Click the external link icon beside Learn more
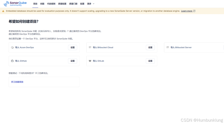Screen dimensions: 224x124 point(194,11)
